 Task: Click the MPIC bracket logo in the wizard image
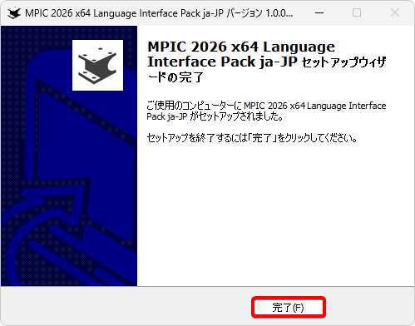point(97,65)
